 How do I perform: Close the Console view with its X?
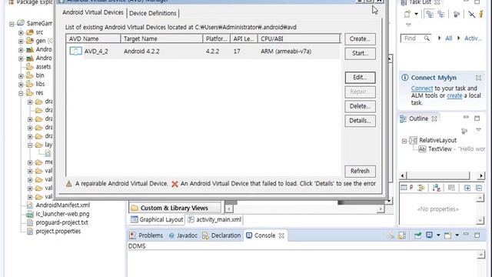click(x=281, y=235)
